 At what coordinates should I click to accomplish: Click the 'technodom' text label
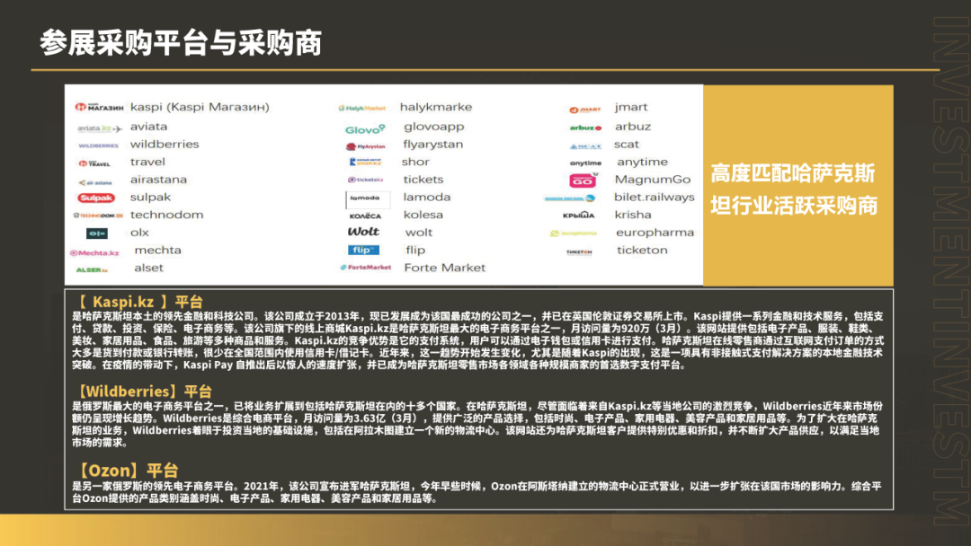(x=166, y=215)
